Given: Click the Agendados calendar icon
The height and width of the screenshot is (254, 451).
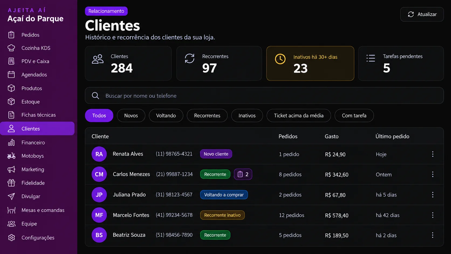Looking at the screenshot, I should tap(11, 74).
